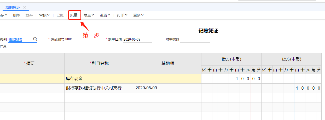
Task: Click the search magnifier icon beside 记账凭证
Action: (35, 39)
